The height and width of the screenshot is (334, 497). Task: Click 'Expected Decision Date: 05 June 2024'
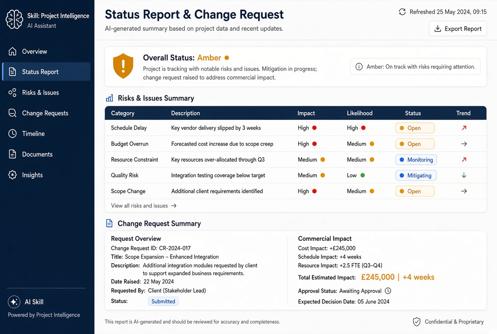343,302
